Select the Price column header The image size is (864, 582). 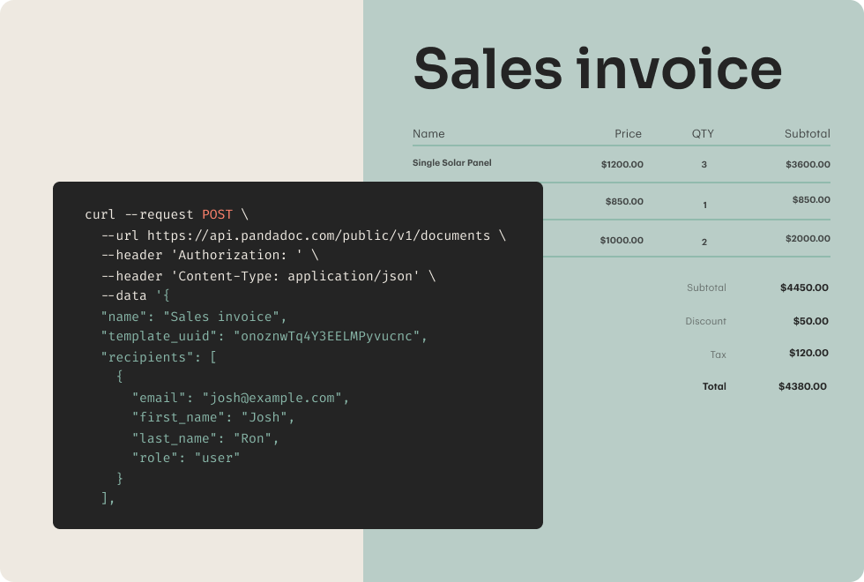pyautogui.click(x=629, y=133)
